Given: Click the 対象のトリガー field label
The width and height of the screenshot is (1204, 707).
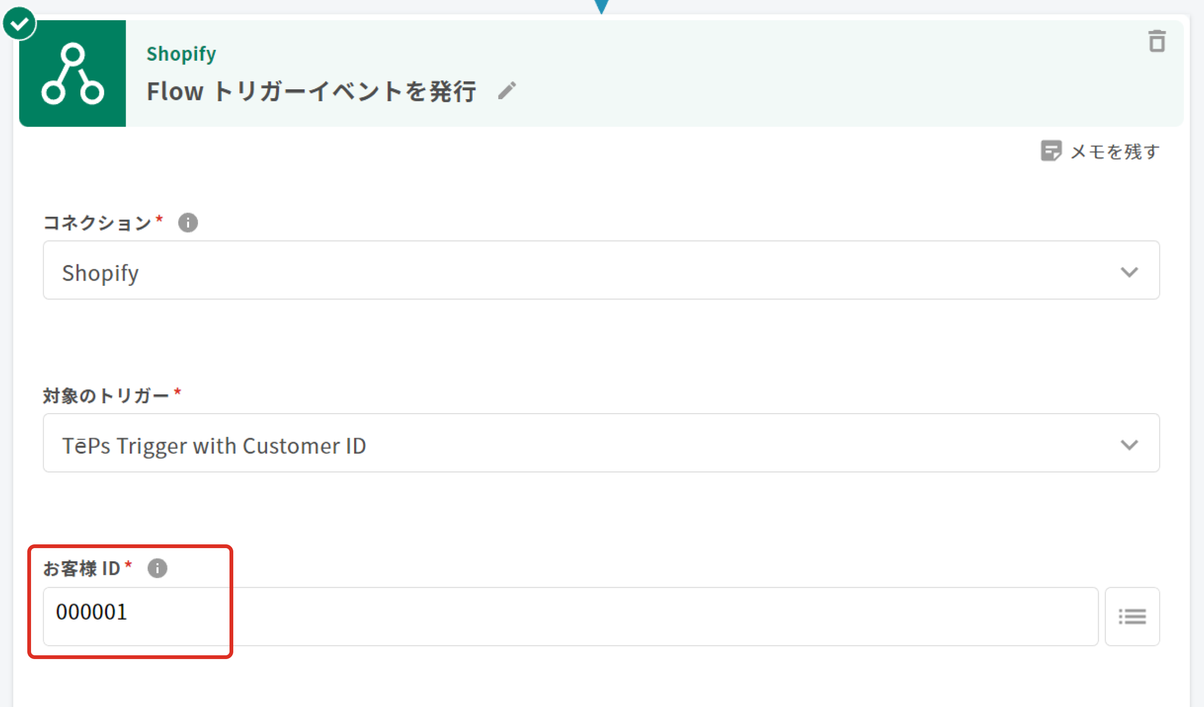Looking at the screenshot, I should (106, 395).
